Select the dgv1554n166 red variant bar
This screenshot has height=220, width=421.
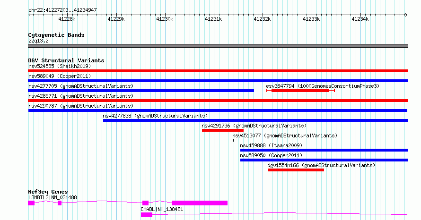pos(296,170)
